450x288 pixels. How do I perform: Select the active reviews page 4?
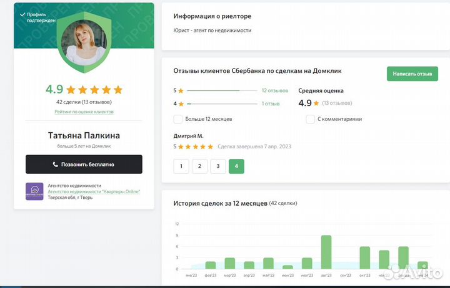pos(236,166)
